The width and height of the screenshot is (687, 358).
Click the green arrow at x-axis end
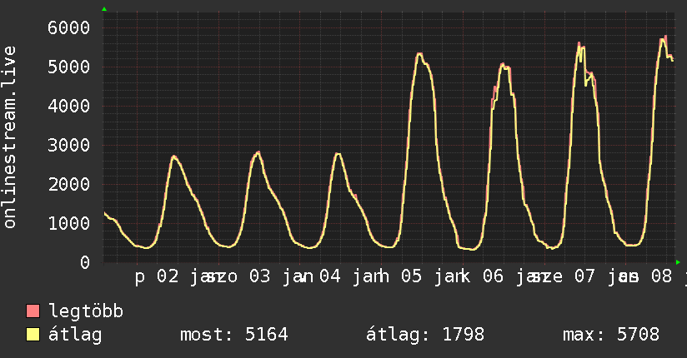pos(678,262)
